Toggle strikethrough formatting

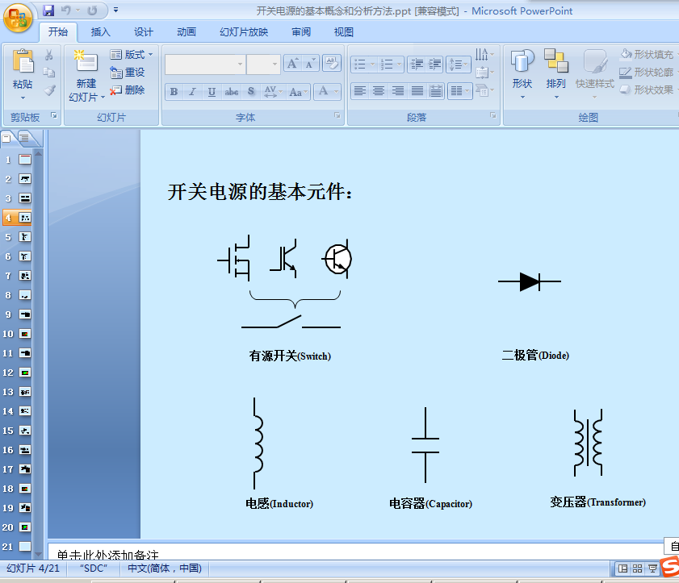[232, 92]
